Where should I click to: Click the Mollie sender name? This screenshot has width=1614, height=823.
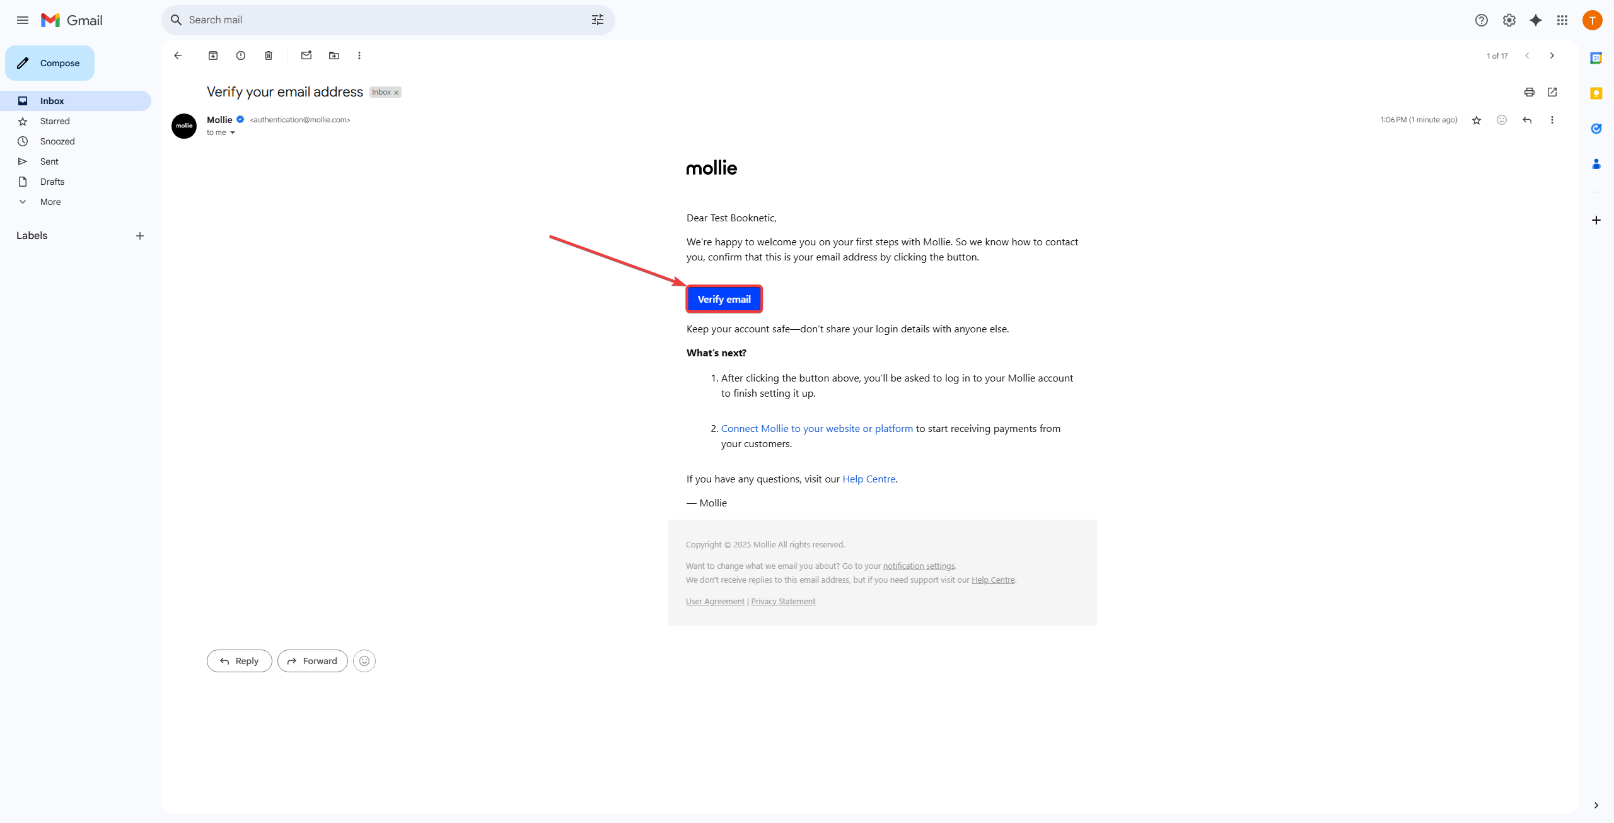[219, 120]
